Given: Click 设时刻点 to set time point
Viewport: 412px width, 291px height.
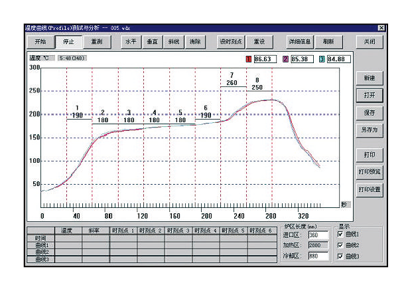Looking at the screenshot, I should [231, 41].
